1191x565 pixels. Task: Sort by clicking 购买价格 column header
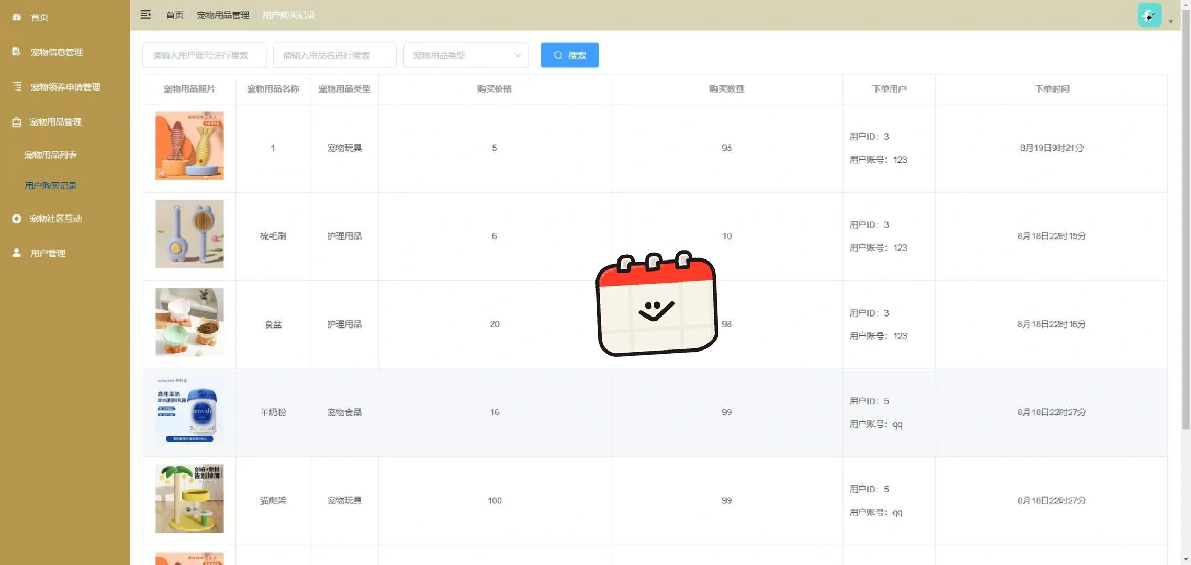click(493, 89)
